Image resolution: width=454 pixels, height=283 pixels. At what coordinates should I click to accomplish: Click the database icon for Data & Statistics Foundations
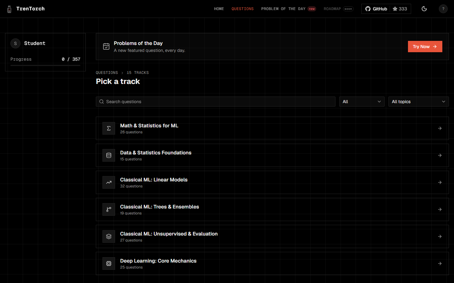click(x=109, y=155)
